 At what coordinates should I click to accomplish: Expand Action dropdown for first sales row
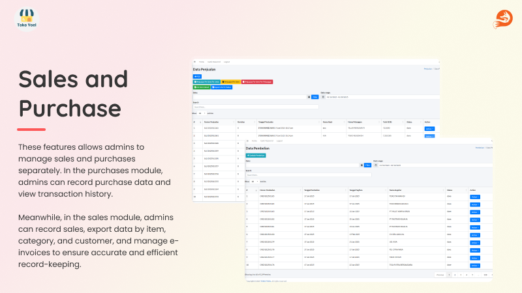429,128
